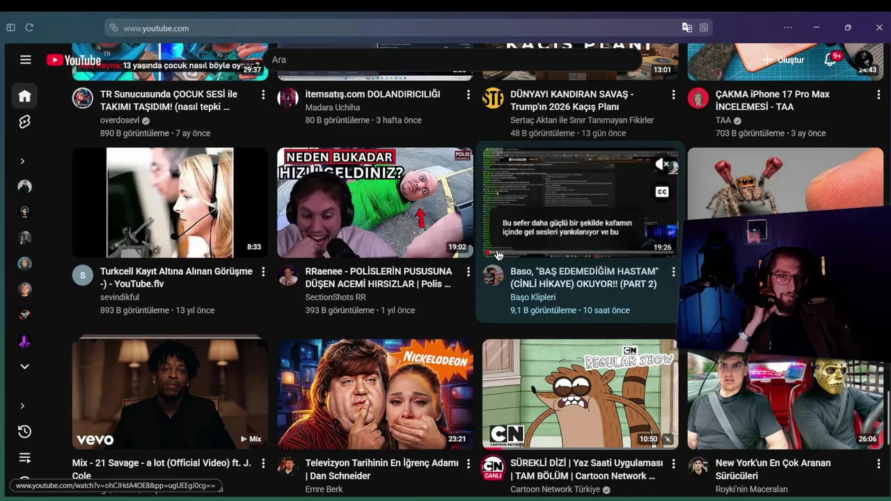
Task: Open Turkcell Kayıt video thumbnail
Action: pos(170,202)
